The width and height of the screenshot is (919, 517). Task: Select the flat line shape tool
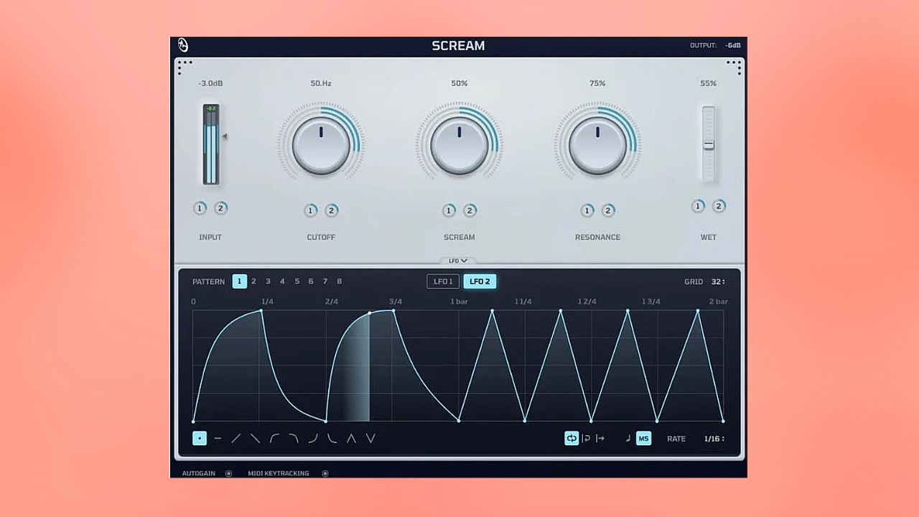[218, 438]
